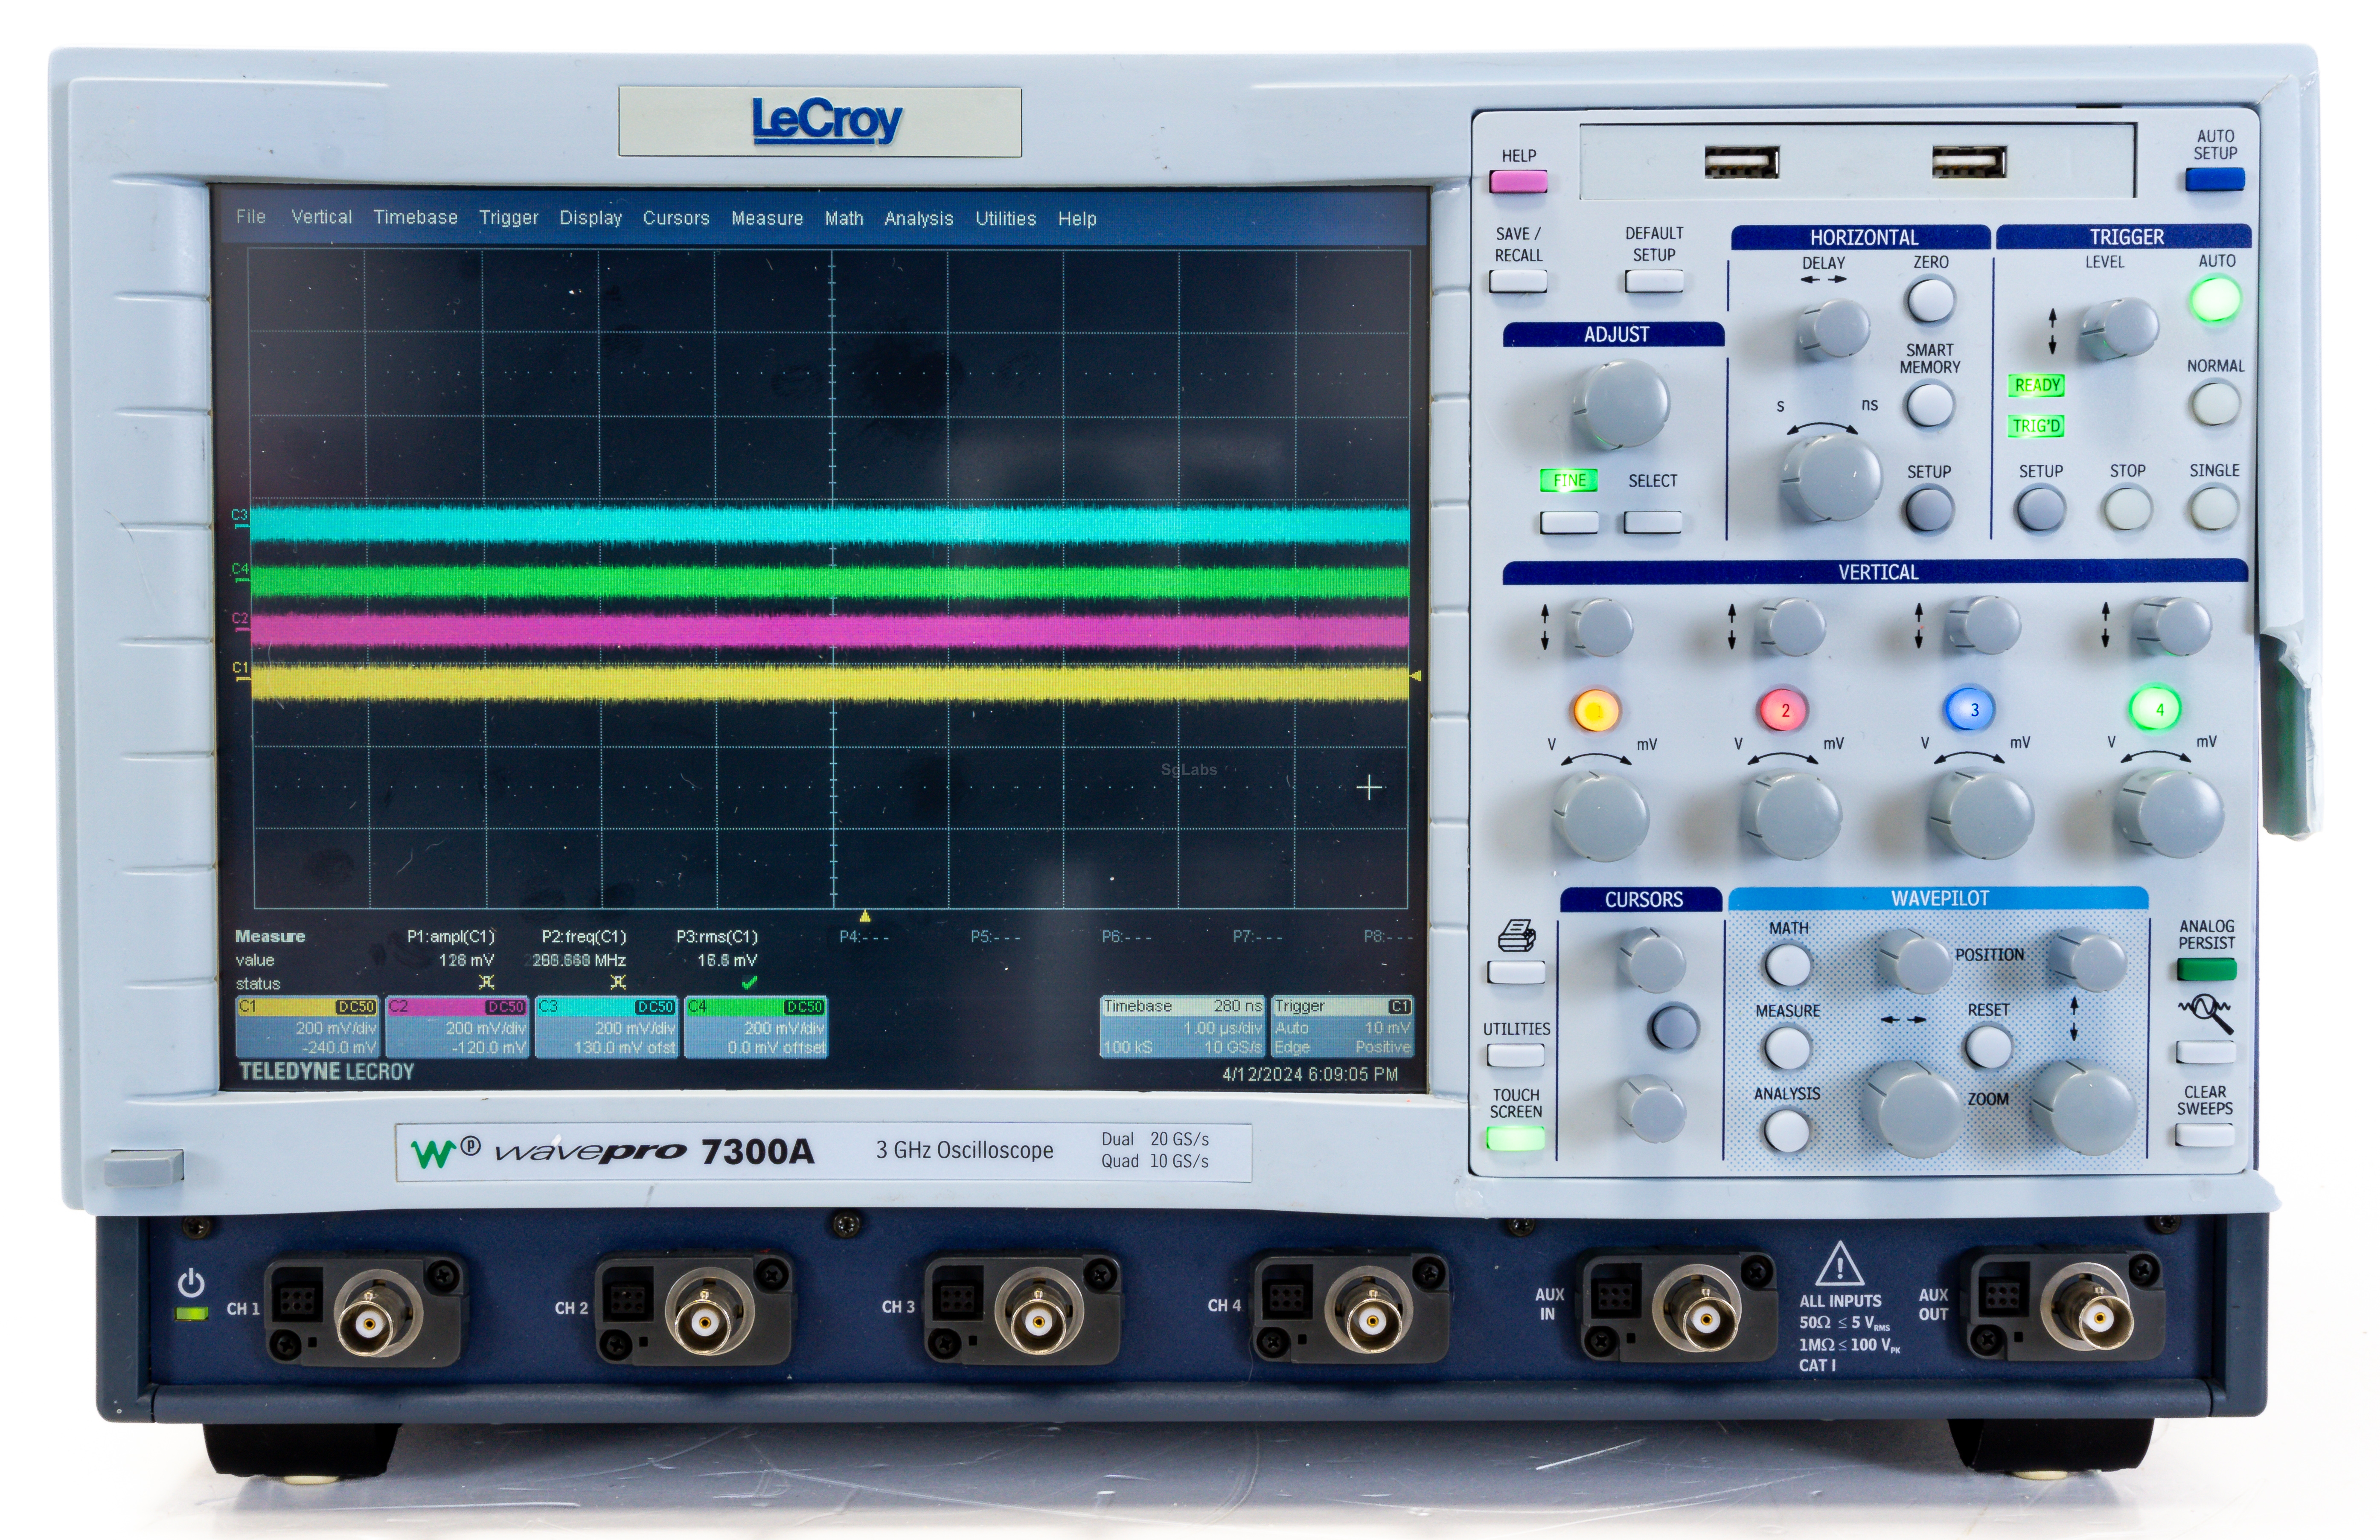2380x1540 pixels.
Task: Click the yellow trigger delay marker below grid
Action: coord(865,916)
